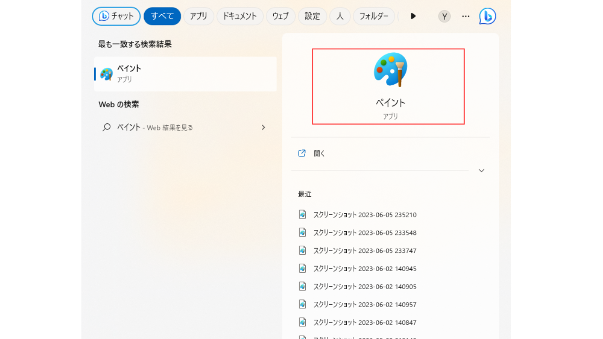Click file icon of スクリーンショット 2023-06-05 235210

(x=303, y=214)
